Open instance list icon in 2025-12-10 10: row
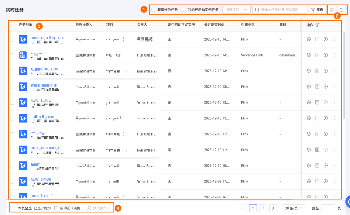 click(x=317, y=166)
